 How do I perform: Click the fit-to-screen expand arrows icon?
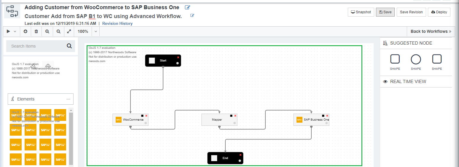tap(69, 31)
